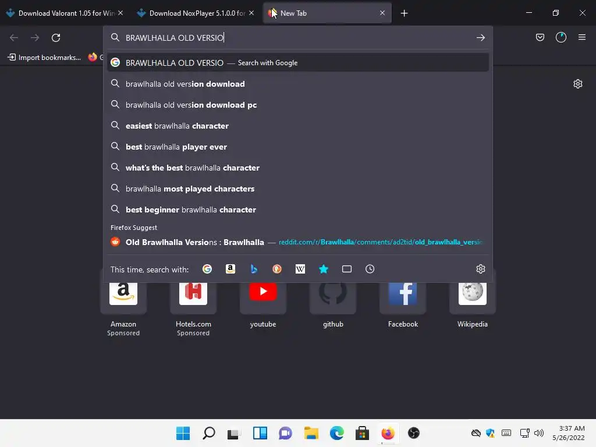
Task: Reload the current page
Action: [x=56, y=38]
